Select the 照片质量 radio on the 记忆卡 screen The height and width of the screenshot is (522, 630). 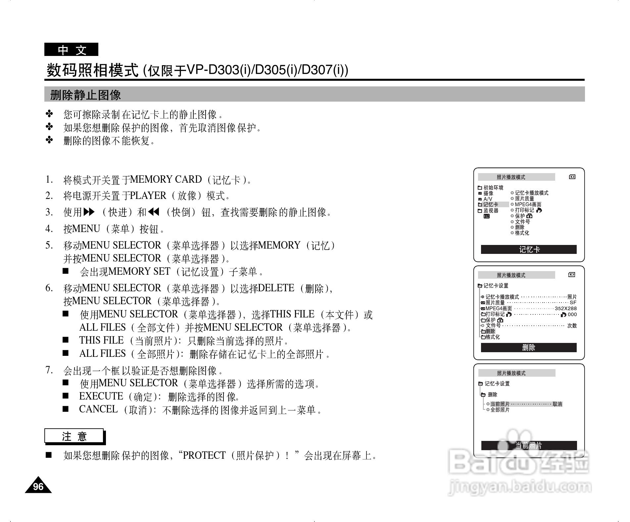tap(512, 199)
